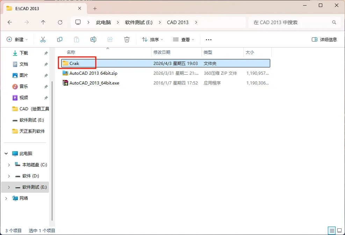
Task: Open 天正系列软件 folder in sidebar
Action: coord(29,131)
